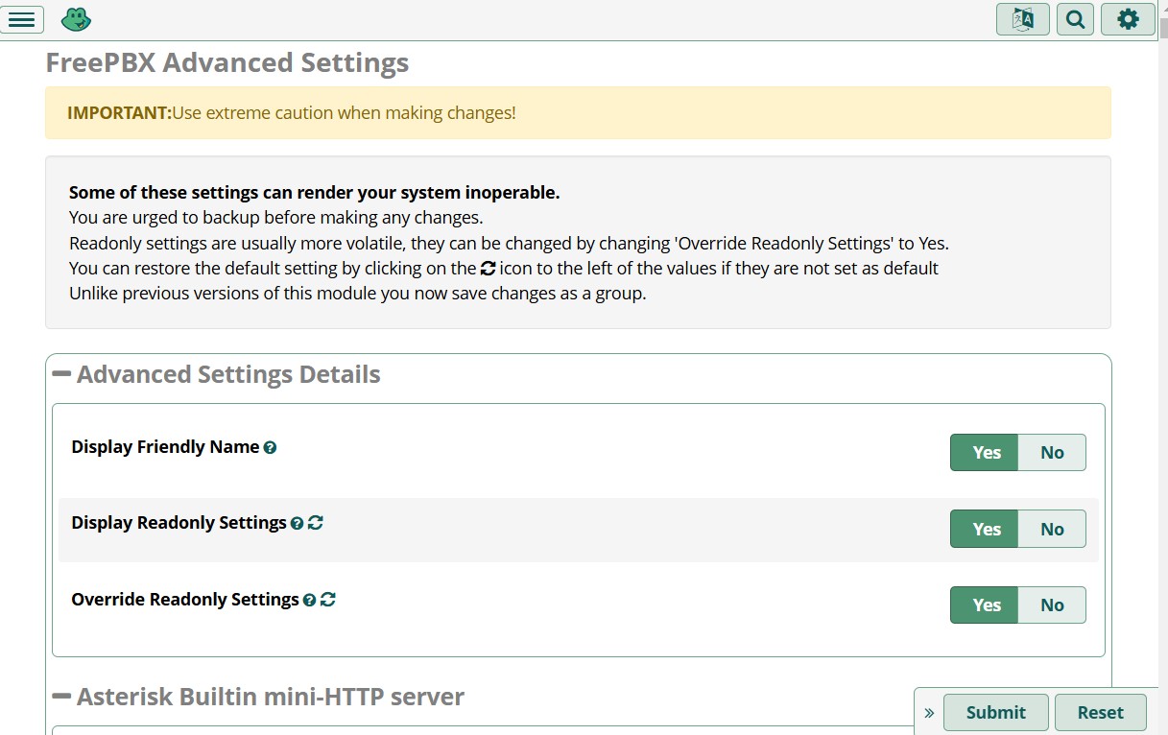Set Display Friendly Name to No
The image size is (1168, 735).
[1052, 453]
